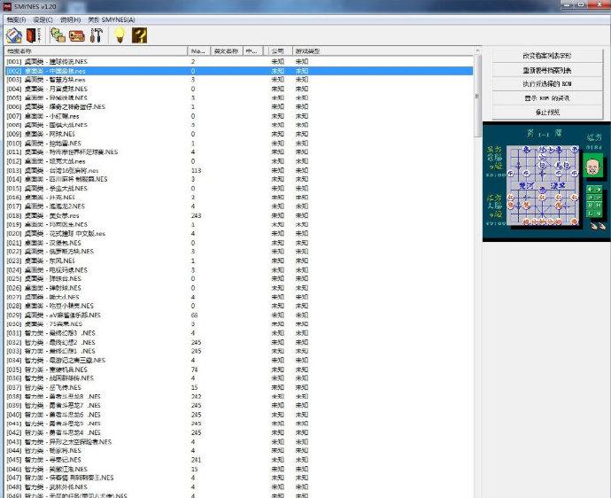Sort list by Ma... column header
The height and width of the screenshot is (498, 611).
[x=199, y=51]
